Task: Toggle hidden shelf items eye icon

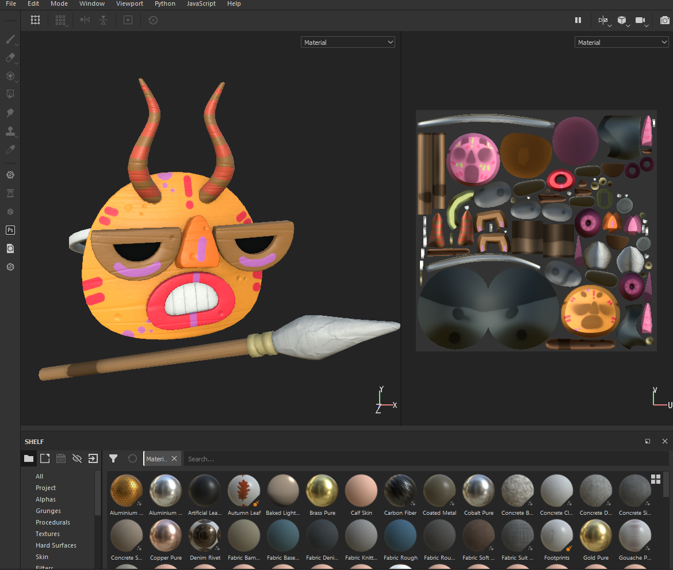Action: (x=77, y=458)
